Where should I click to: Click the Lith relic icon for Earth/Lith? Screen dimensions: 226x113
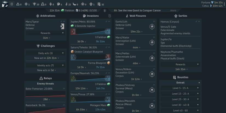pyautogui.click(x=152, y=27)
